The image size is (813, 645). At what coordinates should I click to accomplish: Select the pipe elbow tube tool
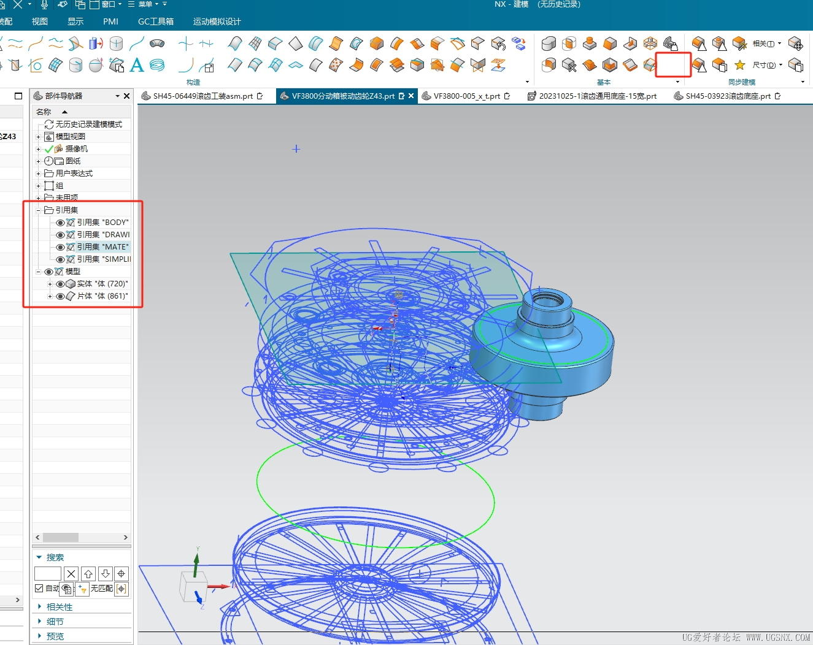(157, 44)
